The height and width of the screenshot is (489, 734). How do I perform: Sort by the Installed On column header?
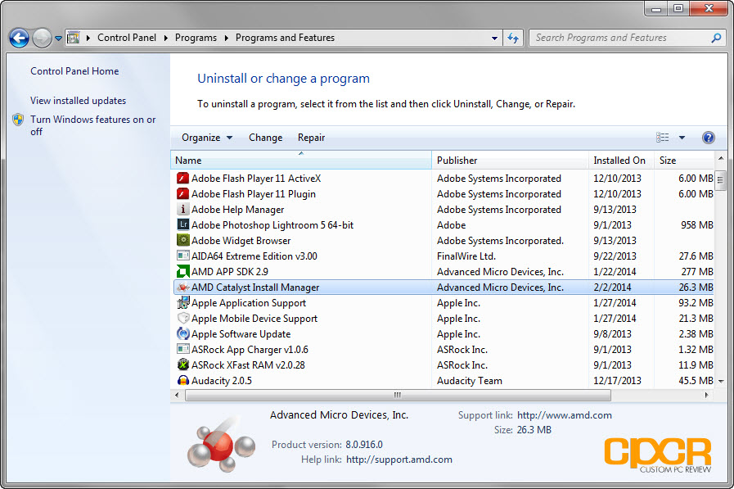click(622, 161)
